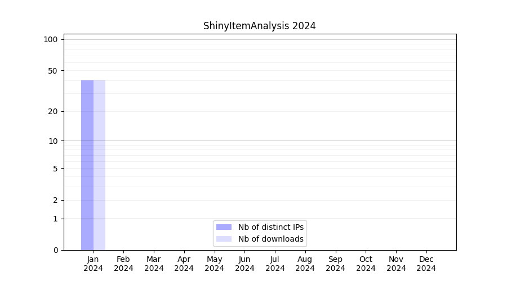
Task: Select the 'Dec 2024' x-axis label
Action: [x=426, y=264]
